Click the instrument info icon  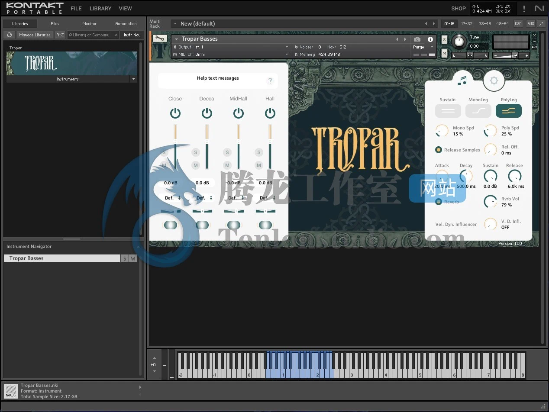[x=430, y=39]
